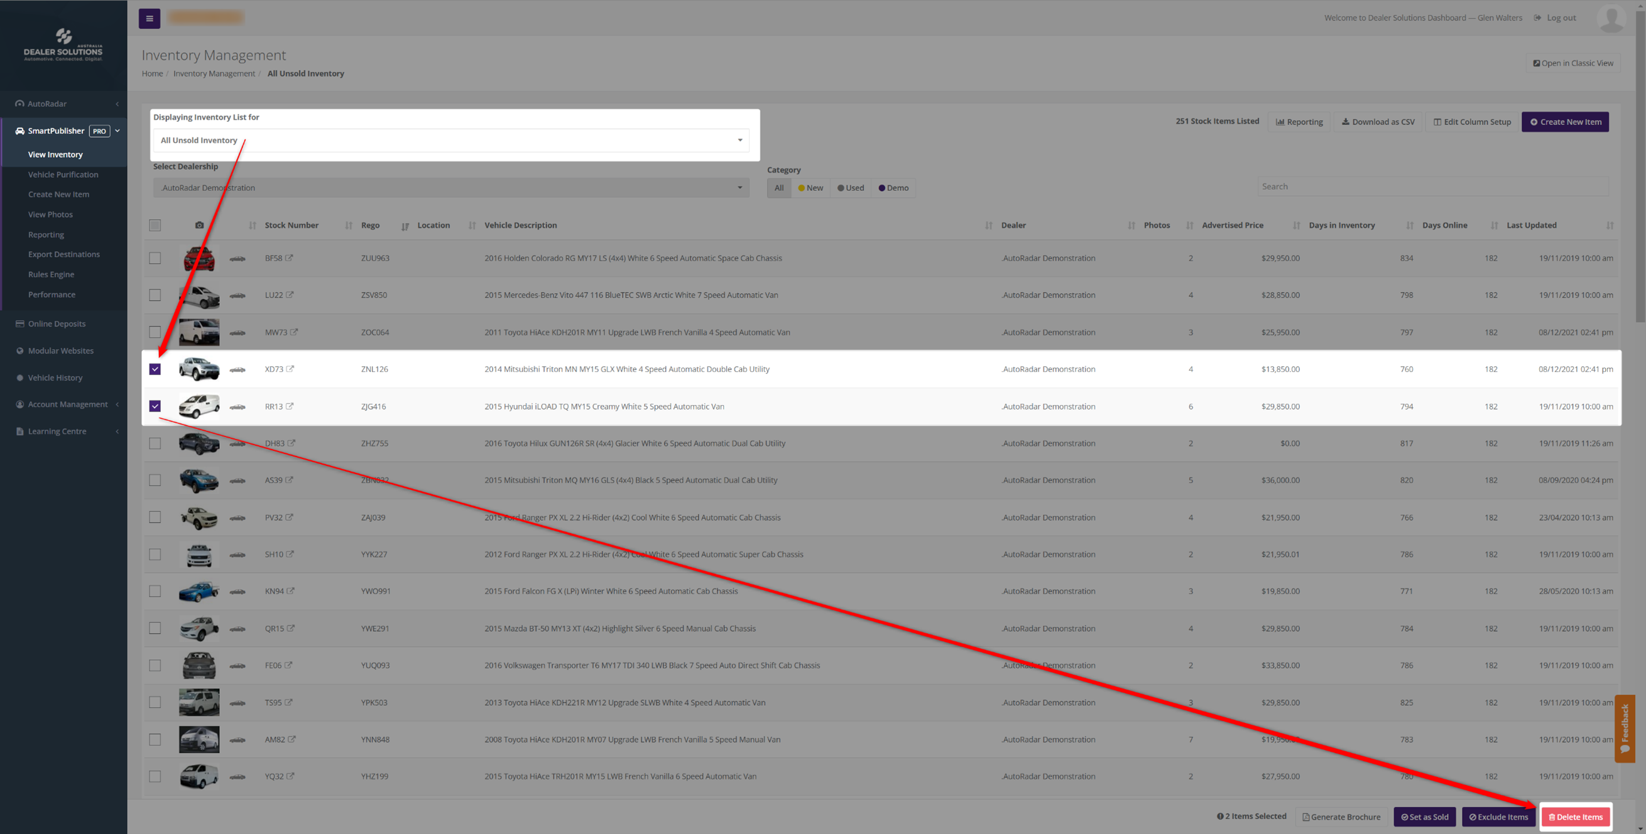Check the AS39 row checkbox
This screenshot has height=834, width=1646.
155,480
